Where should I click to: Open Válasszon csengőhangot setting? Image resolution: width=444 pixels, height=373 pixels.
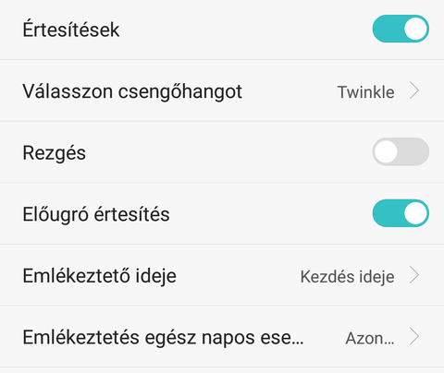pyautogui.click(x=222, y=90)
